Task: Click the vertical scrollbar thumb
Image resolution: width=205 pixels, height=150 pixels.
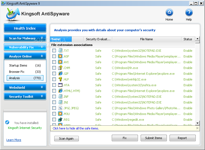Action: click(197, 42)
